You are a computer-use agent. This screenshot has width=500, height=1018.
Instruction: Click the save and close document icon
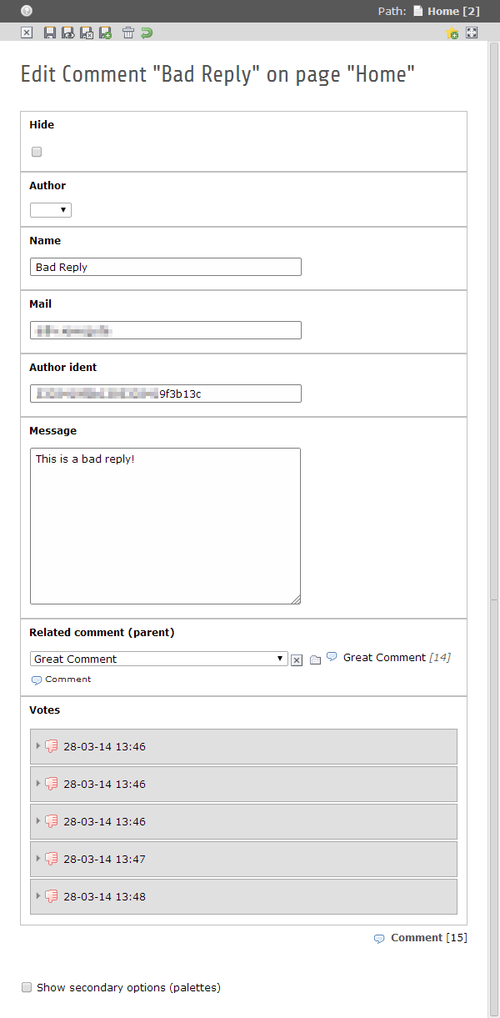[x=87, y=33]
